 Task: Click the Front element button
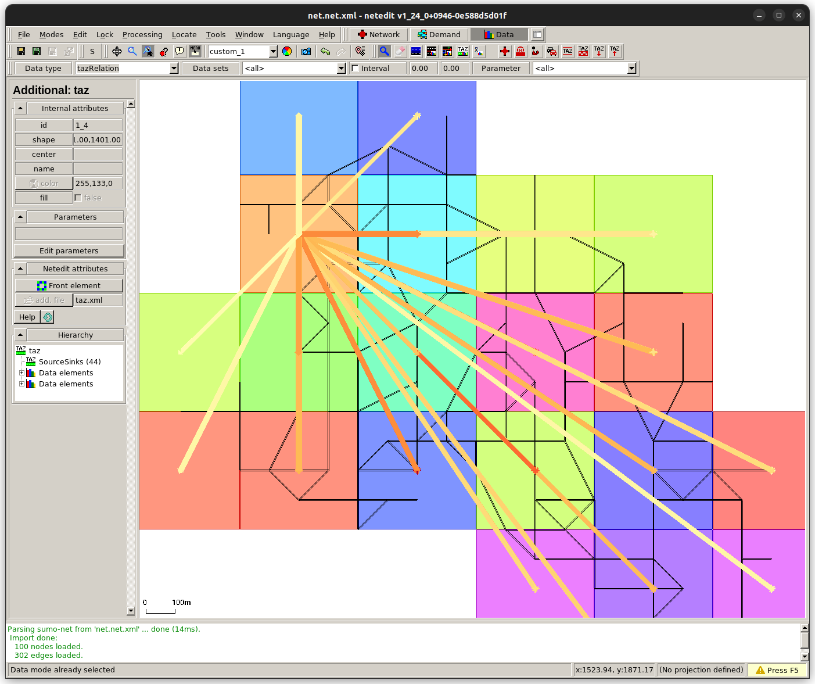pos(69,285)
